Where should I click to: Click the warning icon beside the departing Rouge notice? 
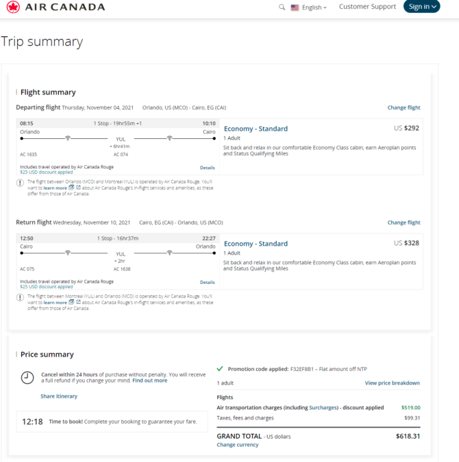20,183
